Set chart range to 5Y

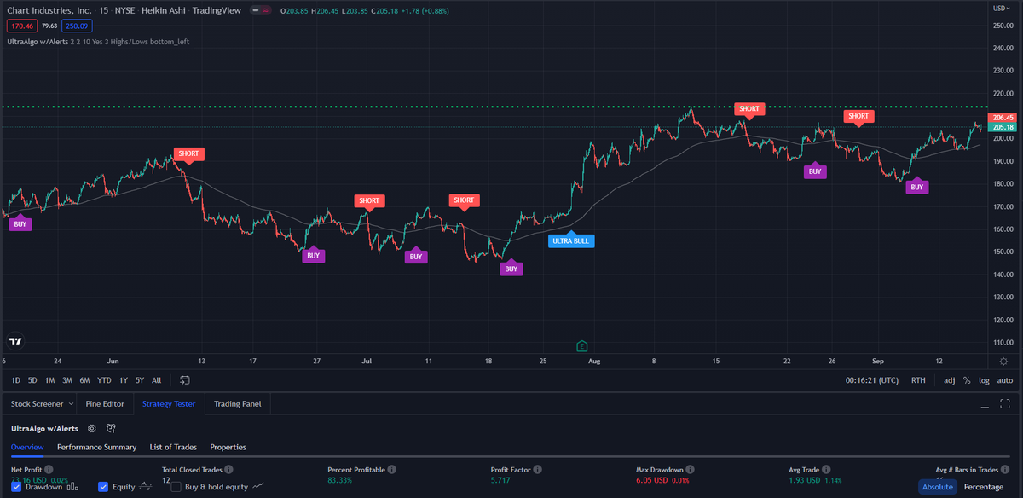click(x=140, y=380)
